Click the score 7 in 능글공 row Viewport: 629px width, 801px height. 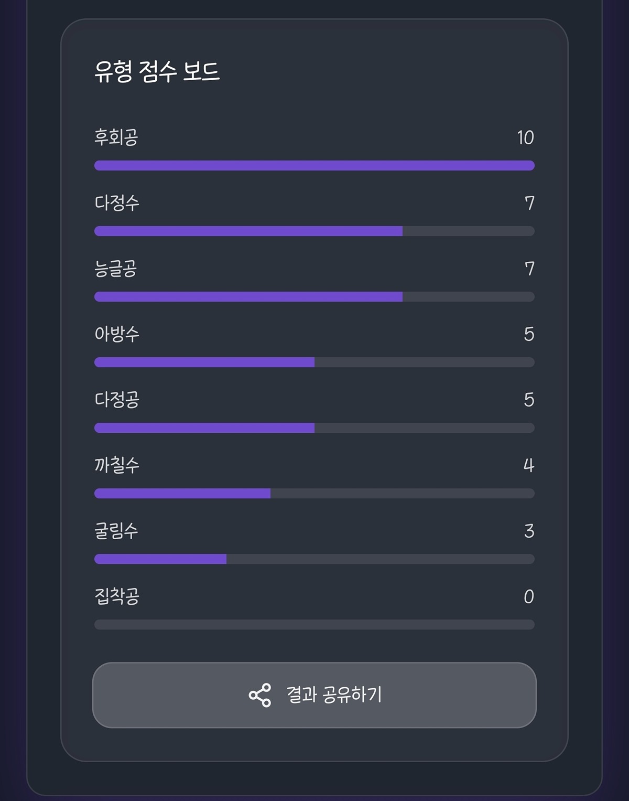coord(529,269)
